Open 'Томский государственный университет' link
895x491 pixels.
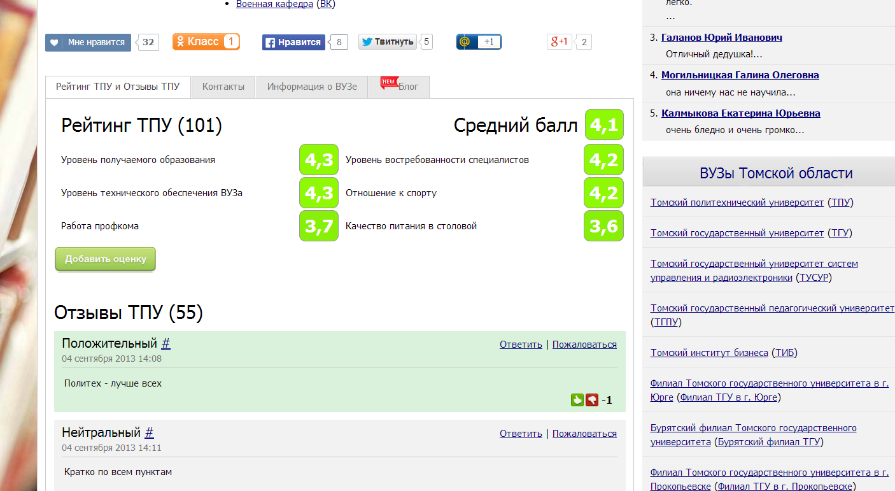(737, 233)
